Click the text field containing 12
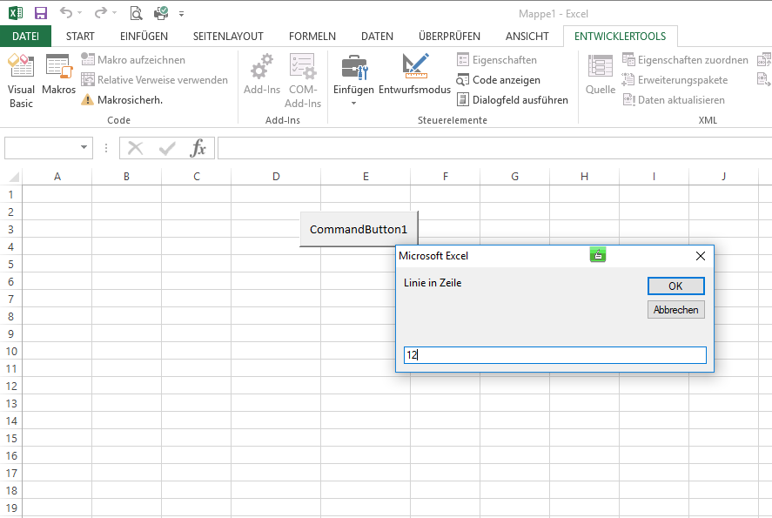Screen dimensions: 772x518 tap(555, 355)
